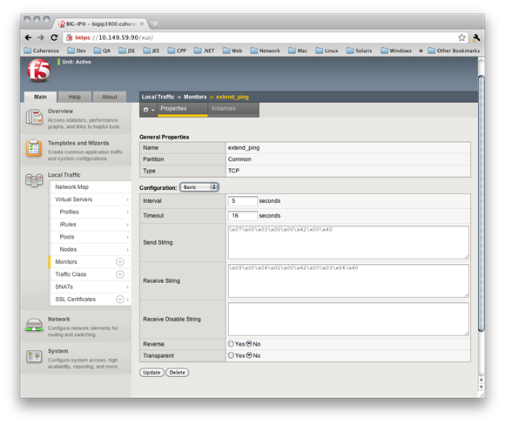Open the Configuration Basic dropdown

click(199, 187)
